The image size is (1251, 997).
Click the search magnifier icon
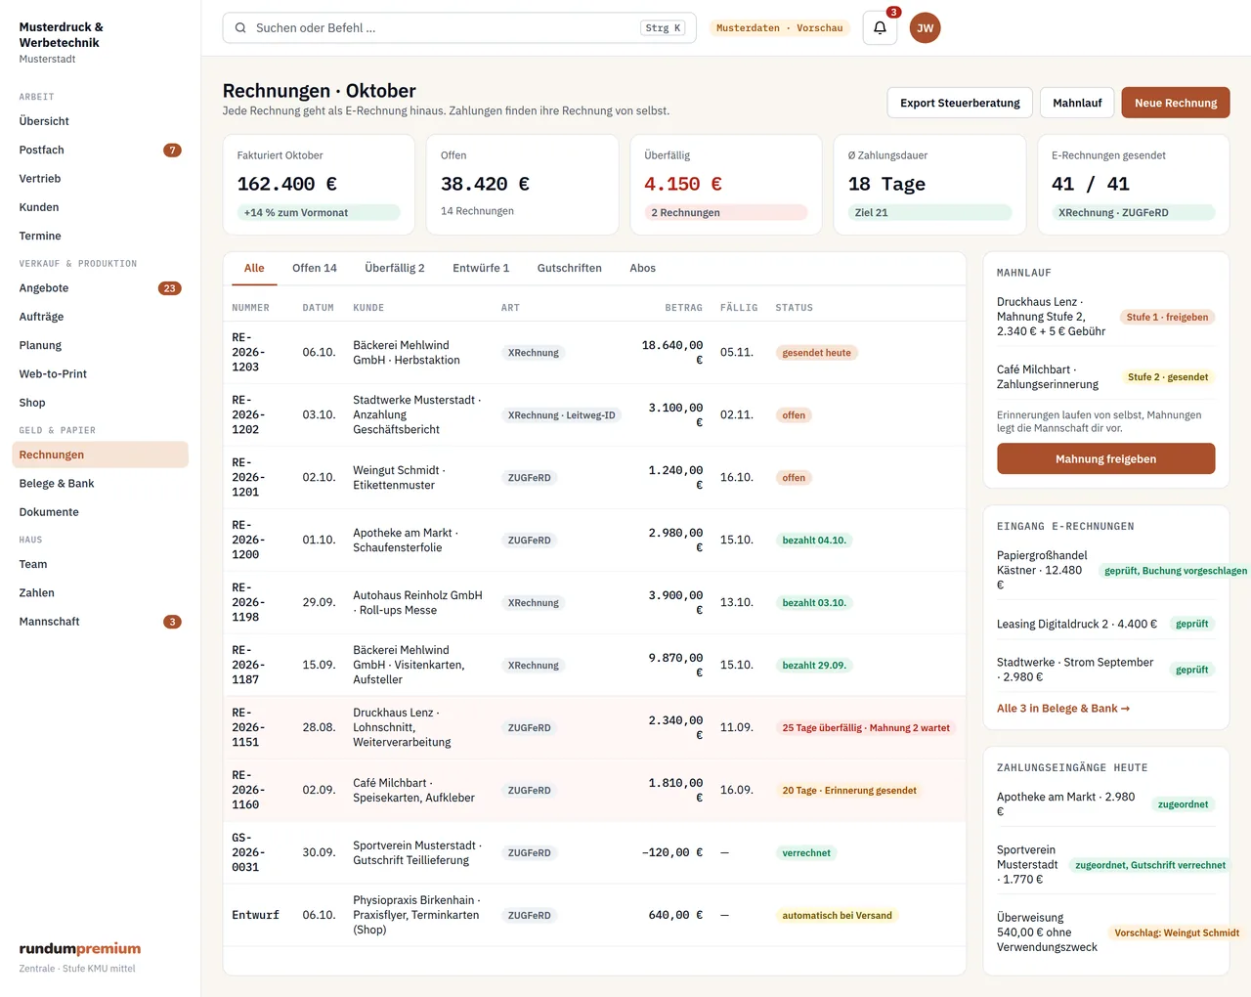[x=240, y=28]
